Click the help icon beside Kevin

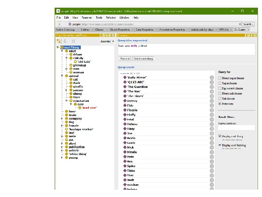coord(212,138)
